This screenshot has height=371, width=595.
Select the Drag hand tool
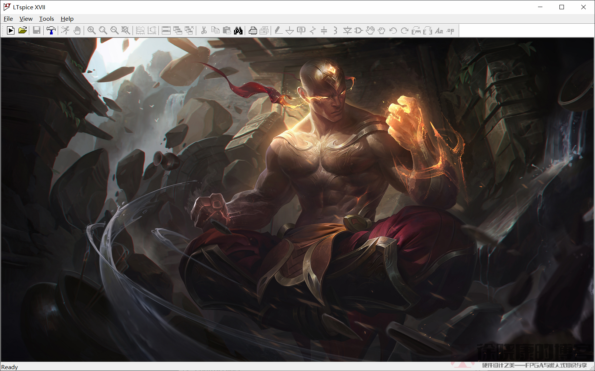point(381,30)
